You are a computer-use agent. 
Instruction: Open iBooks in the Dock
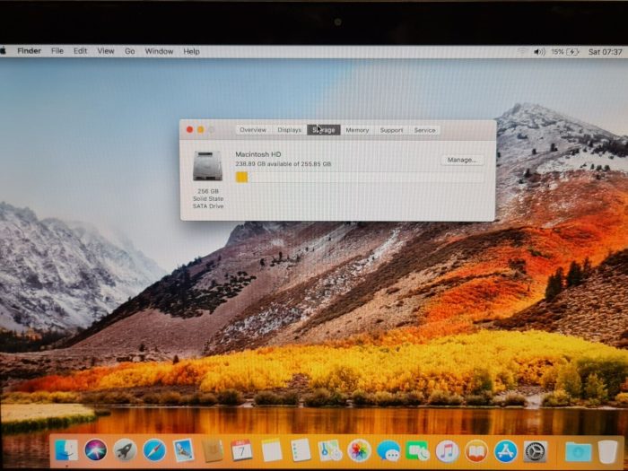(x=476, y=451)
